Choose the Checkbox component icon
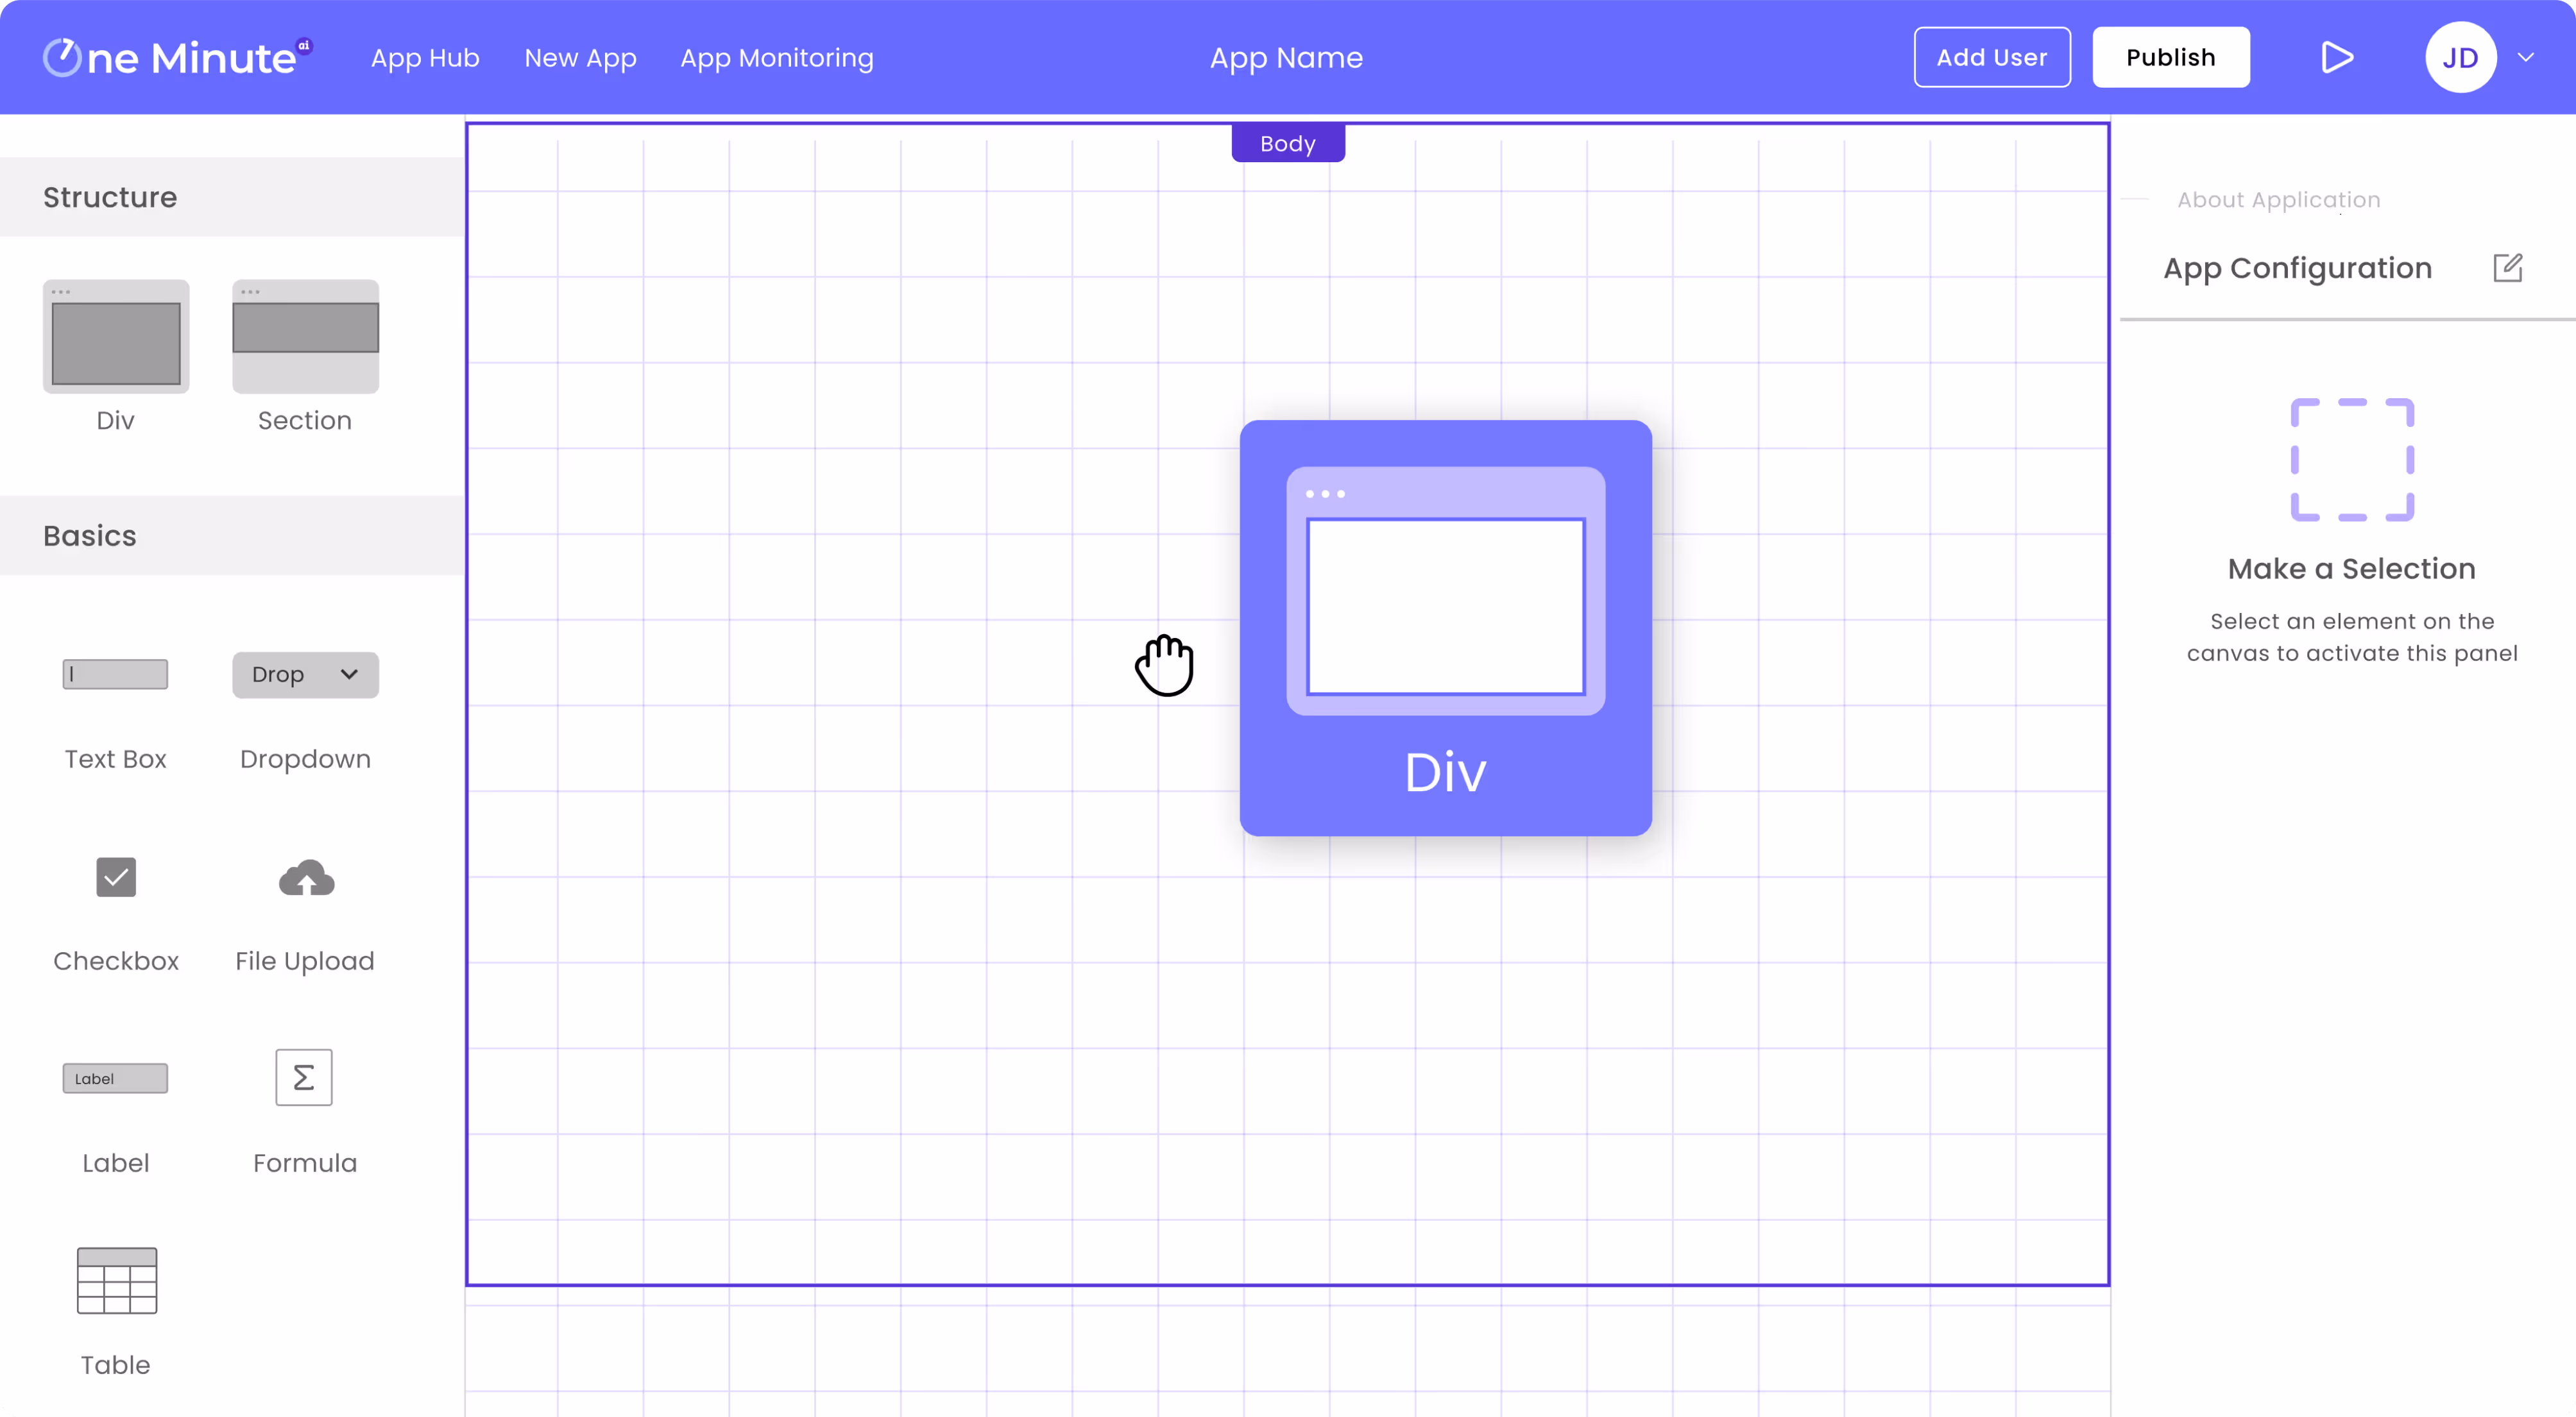Screen dimensions: 2576x1417 pos(116,877)
